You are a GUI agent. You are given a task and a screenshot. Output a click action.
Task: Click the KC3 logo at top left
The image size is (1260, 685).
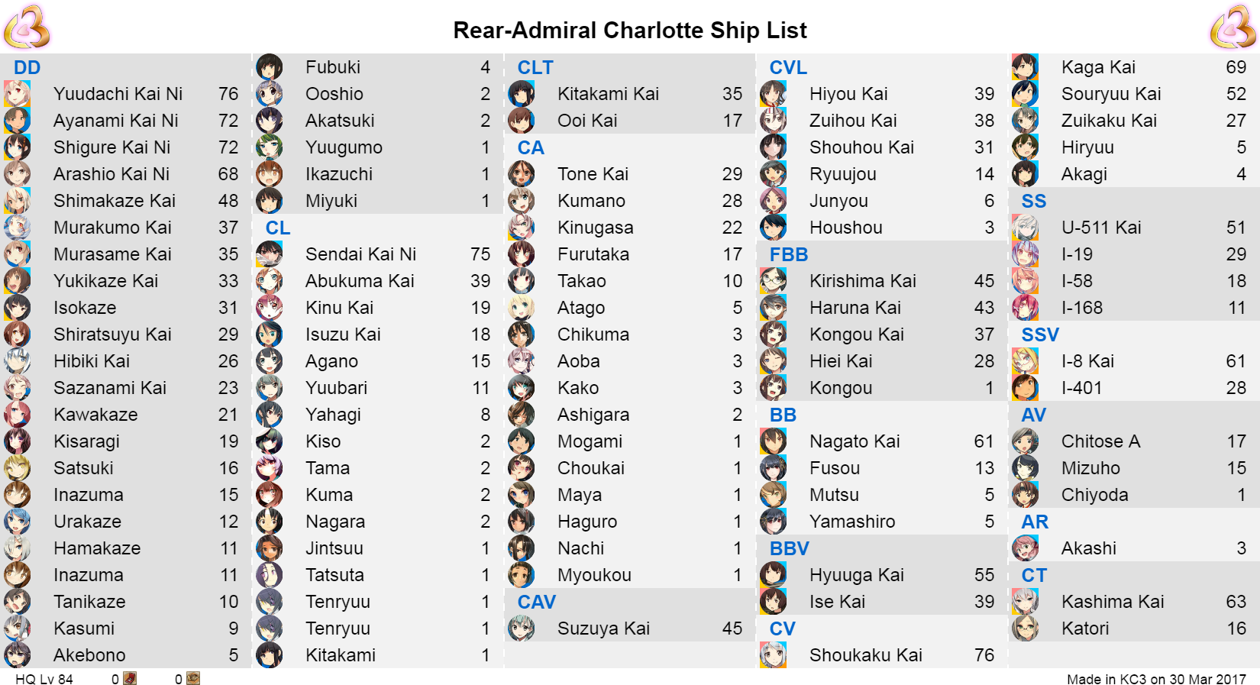tap(27, 27)
